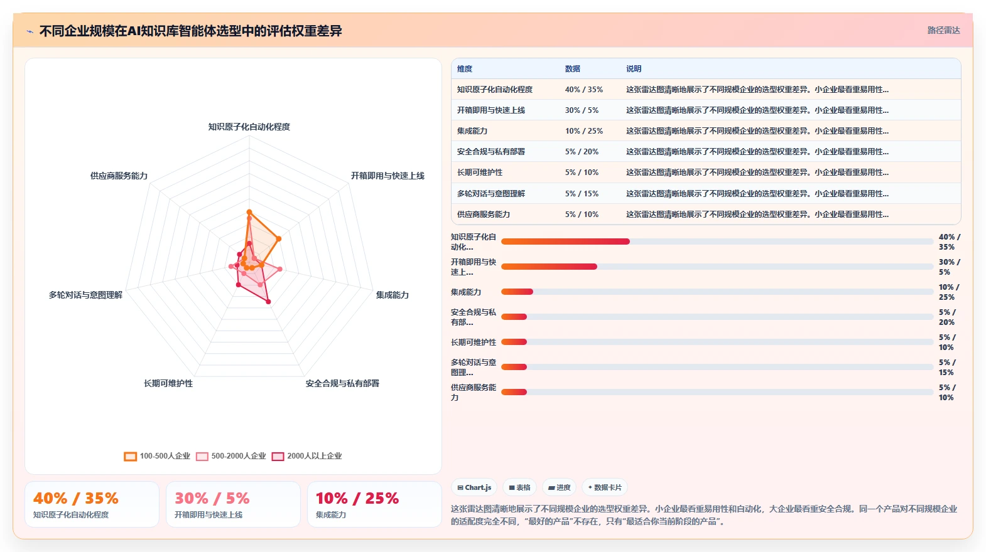Toggle the 500-2000人企业 legend entry

click(231, 456)
